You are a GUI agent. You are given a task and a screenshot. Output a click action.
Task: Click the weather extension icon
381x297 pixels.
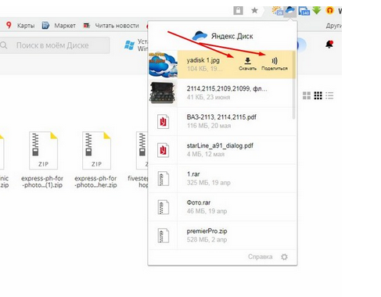(277, 10)
